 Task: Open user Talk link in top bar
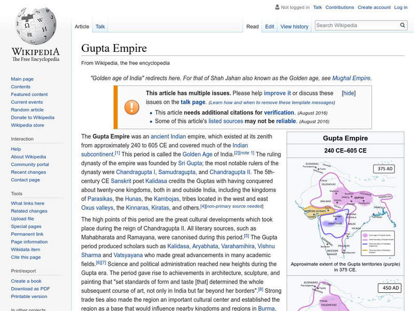tap(317, 7)
